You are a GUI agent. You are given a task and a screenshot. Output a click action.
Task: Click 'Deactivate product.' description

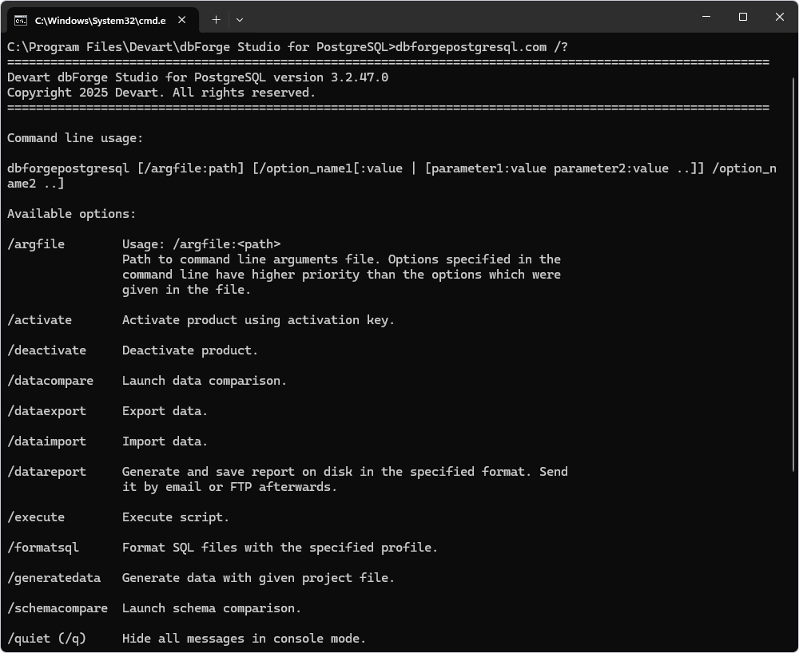pos(190,350)
